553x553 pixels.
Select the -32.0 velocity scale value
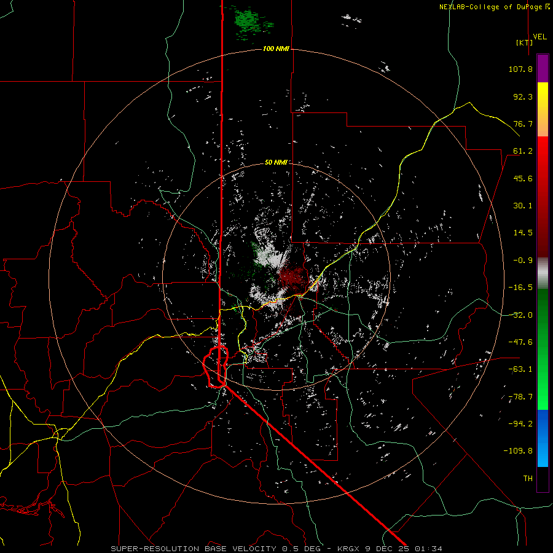(520, 315)
